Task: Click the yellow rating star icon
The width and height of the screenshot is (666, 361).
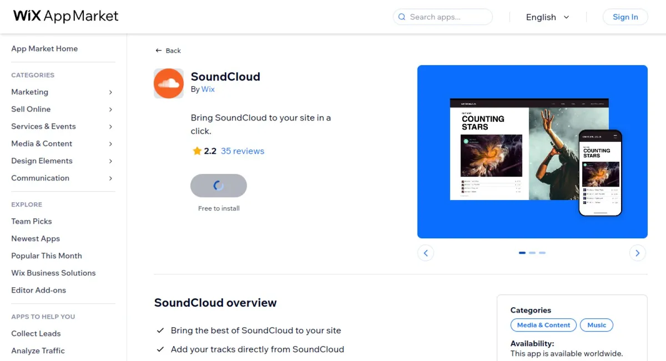Action: coord(197,151)
